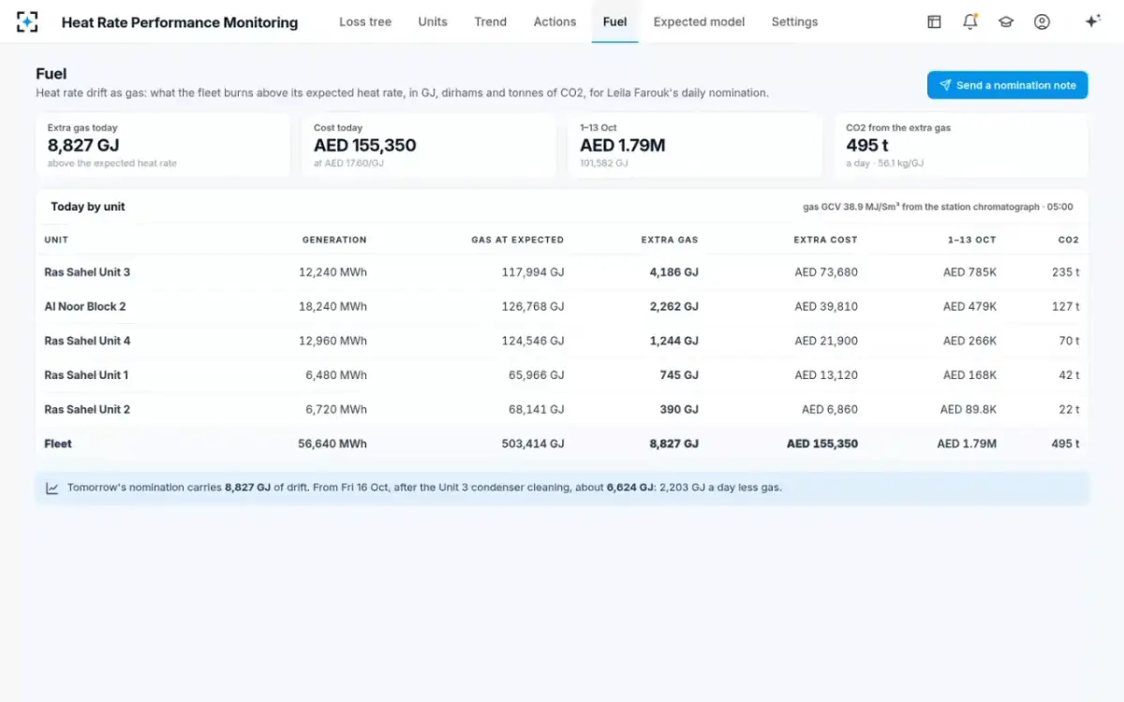Click the AED 39,810 extra cost cell

click(826, 306)
